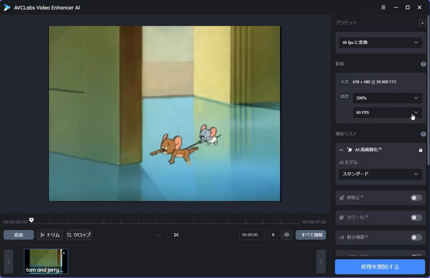Click 処理を開始する button

(x=380, y=266)
